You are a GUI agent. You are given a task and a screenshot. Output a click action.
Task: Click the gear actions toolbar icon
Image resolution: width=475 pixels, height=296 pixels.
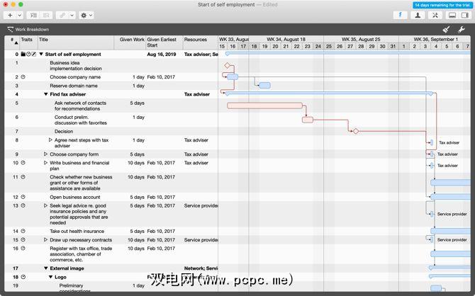(84, 15)
